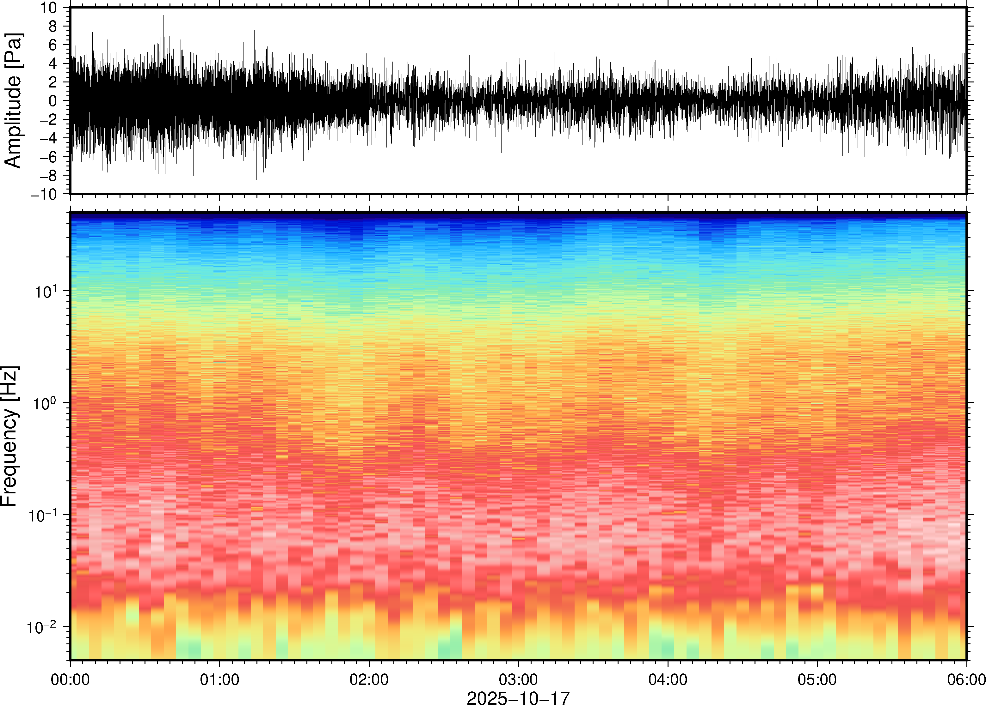
Task: Click the 10⁻² frequency tick label
Action: pos(42,626)
